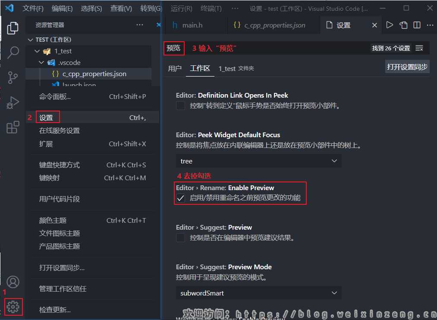The image size is (437, 320).
Task: Open the explorer panel more actions ellipsis
Action: point(140,25)
